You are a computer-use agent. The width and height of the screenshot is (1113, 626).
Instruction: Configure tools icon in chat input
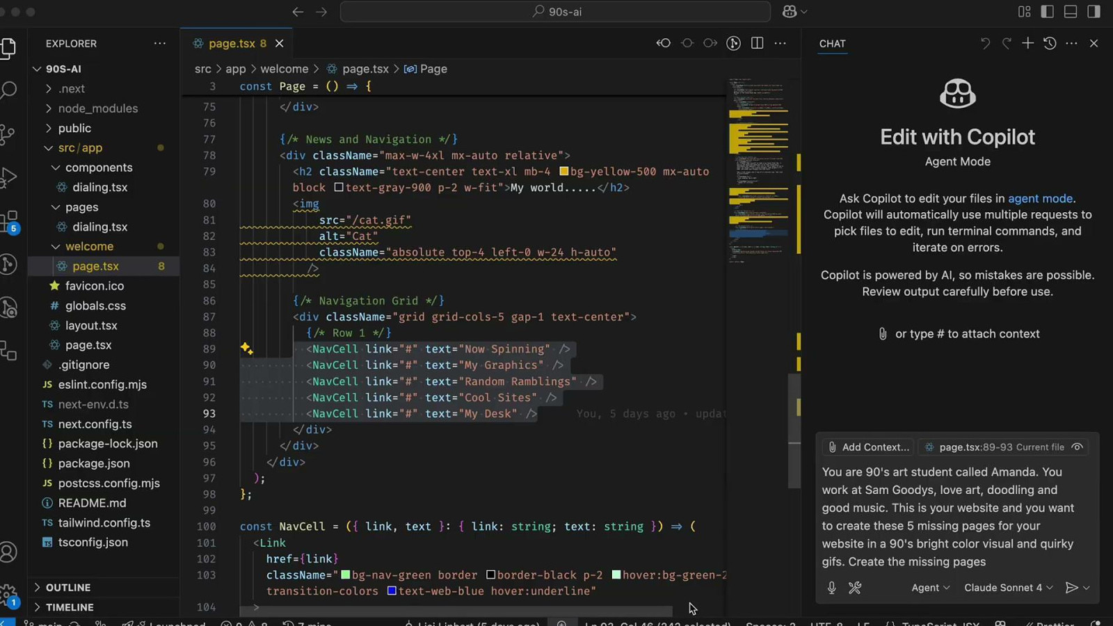click(x=855, y=588)
